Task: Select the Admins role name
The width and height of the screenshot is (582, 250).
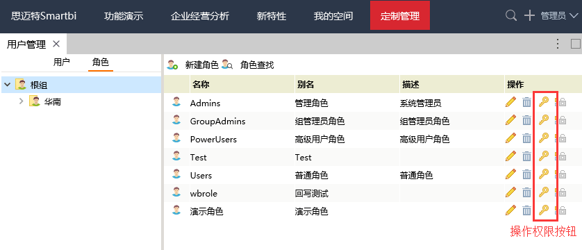Action: [x=206, y=103]
